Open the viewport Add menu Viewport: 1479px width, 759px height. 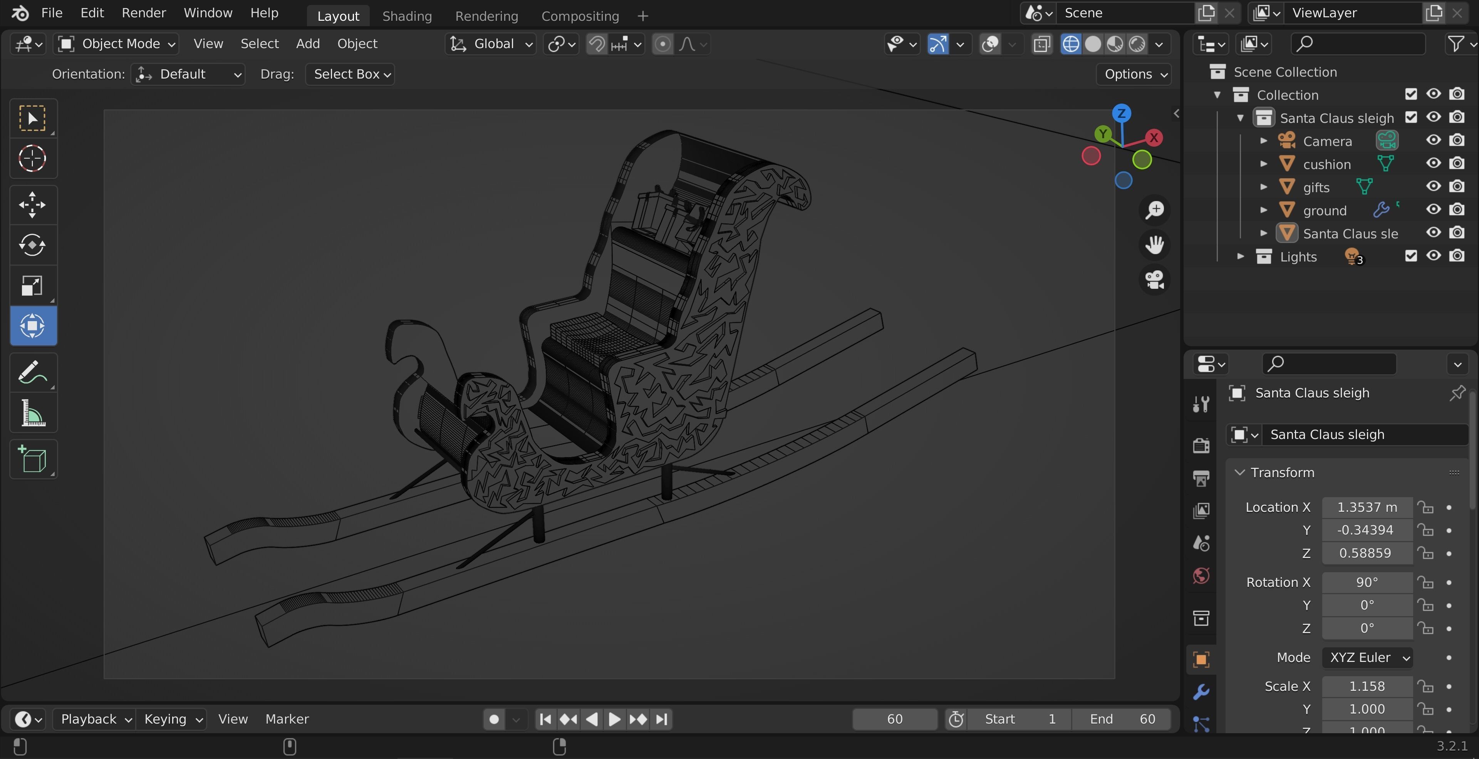(308, 44)
